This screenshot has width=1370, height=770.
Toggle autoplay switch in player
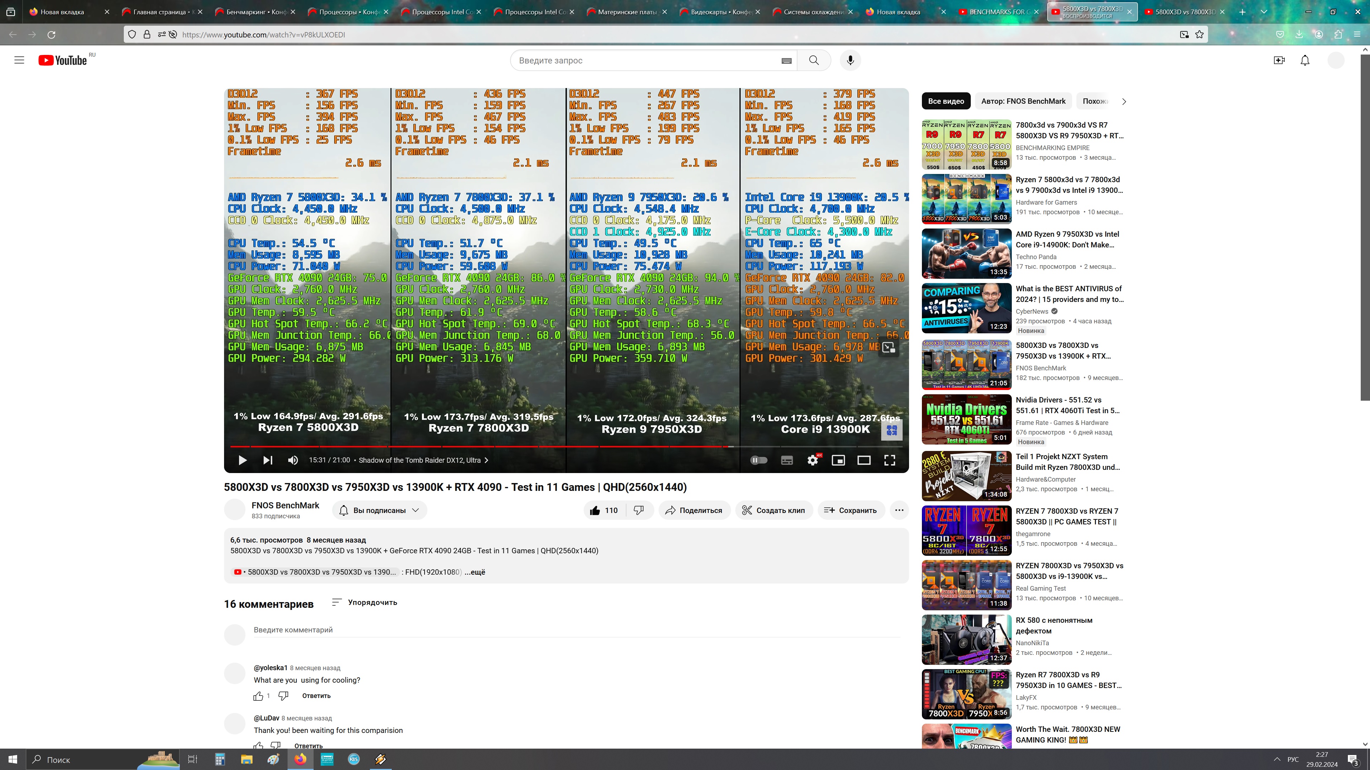point(759,460)
